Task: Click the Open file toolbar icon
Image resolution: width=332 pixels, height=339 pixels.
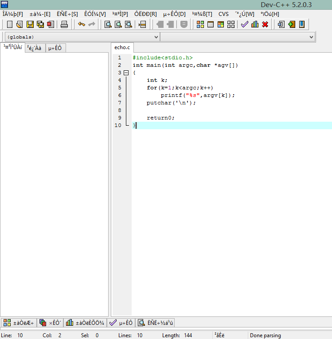Action: coord(20,24)
